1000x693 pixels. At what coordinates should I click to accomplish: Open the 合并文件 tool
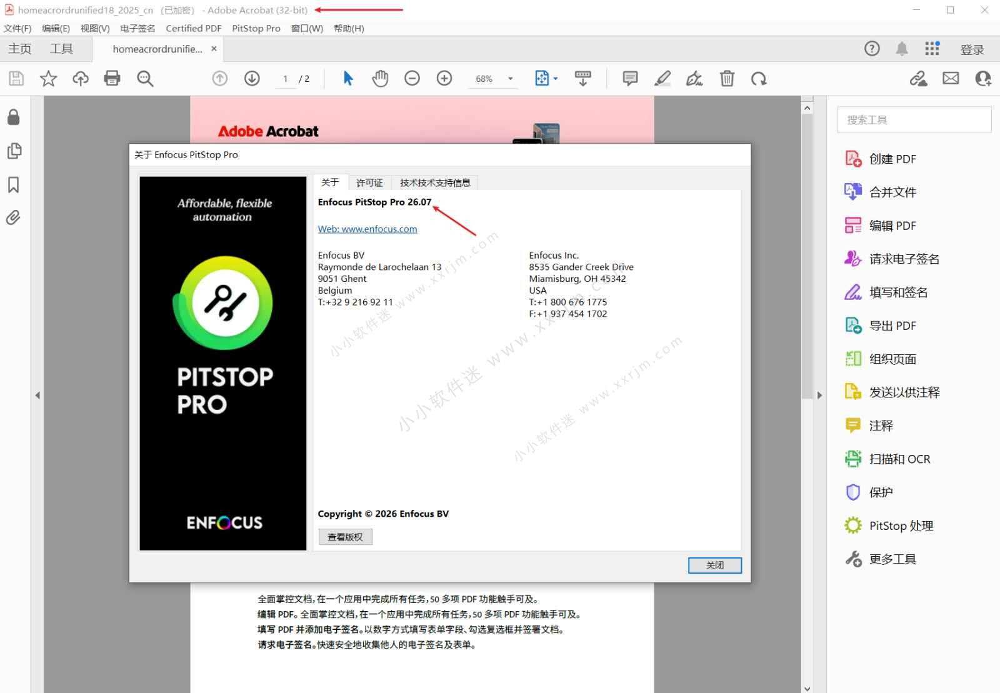(881, 192)
